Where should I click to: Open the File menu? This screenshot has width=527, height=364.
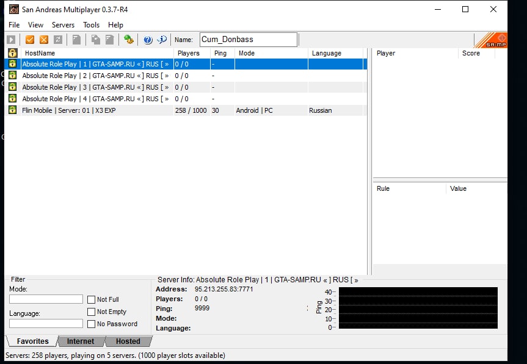(x=14, y=25)
